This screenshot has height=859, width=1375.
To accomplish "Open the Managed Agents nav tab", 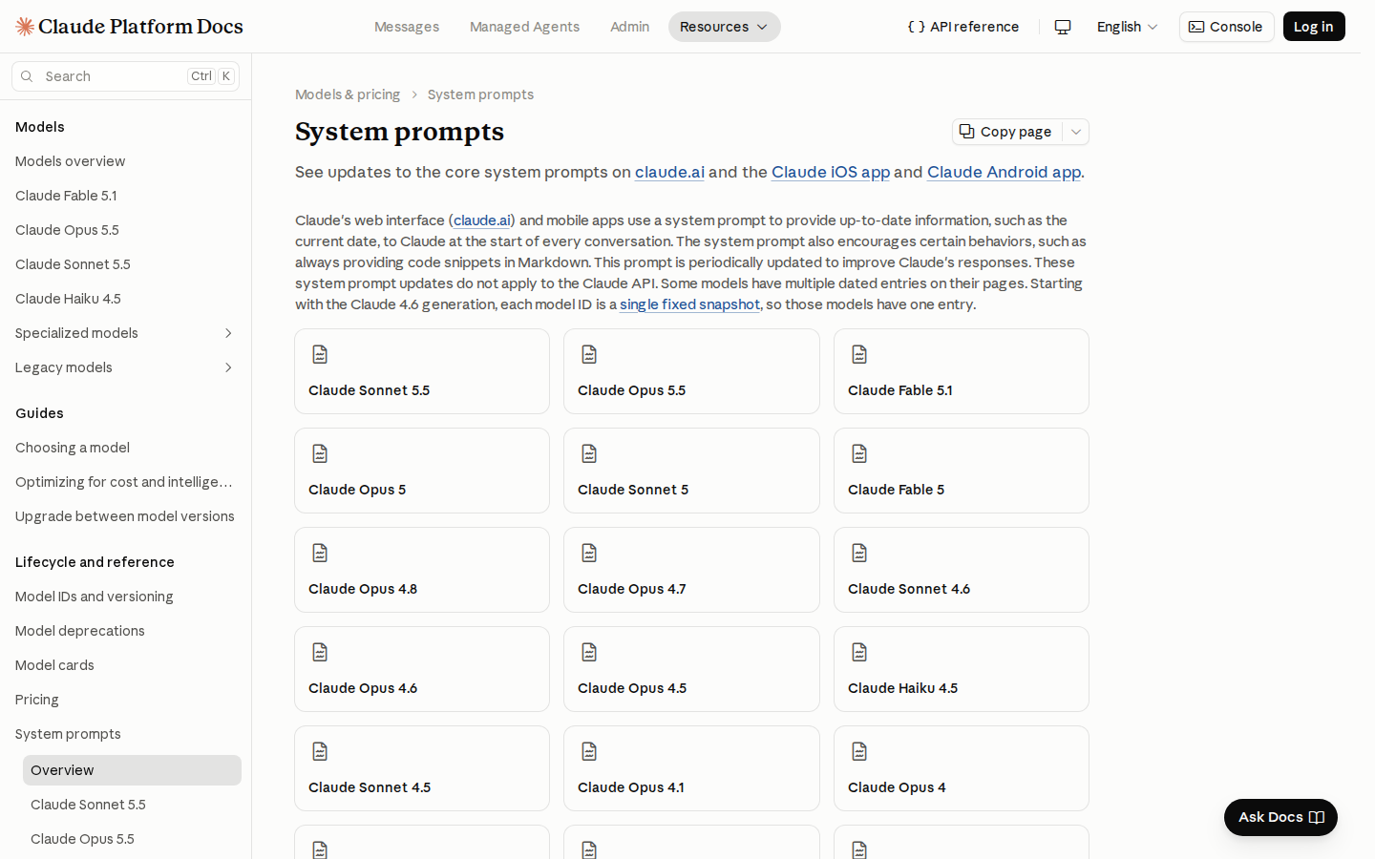I will tap(524, 27).
